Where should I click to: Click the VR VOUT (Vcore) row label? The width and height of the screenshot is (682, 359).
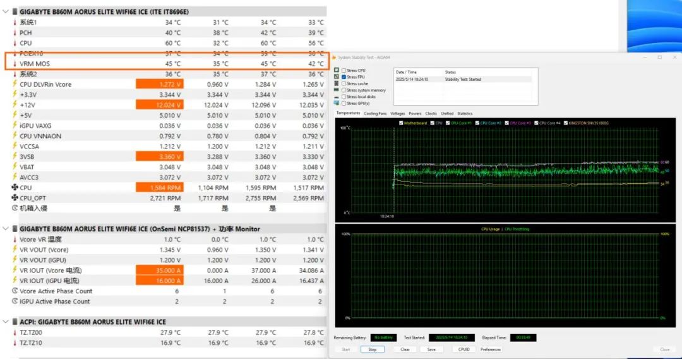coord(44,250)
